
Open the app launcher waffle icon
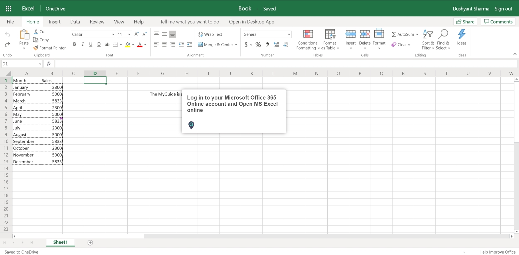8,8
